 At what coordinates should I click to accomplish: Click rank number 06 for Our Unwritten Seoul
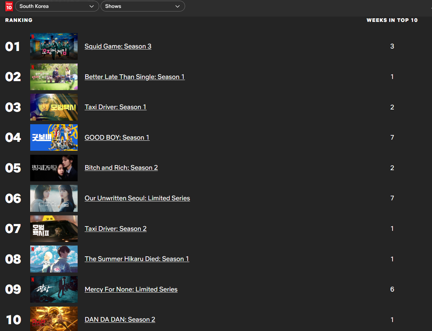(13, 199)
